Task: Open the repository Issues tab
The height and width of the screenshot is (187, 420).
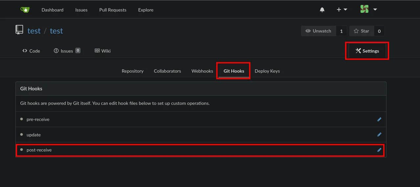Action: [67, 51]
